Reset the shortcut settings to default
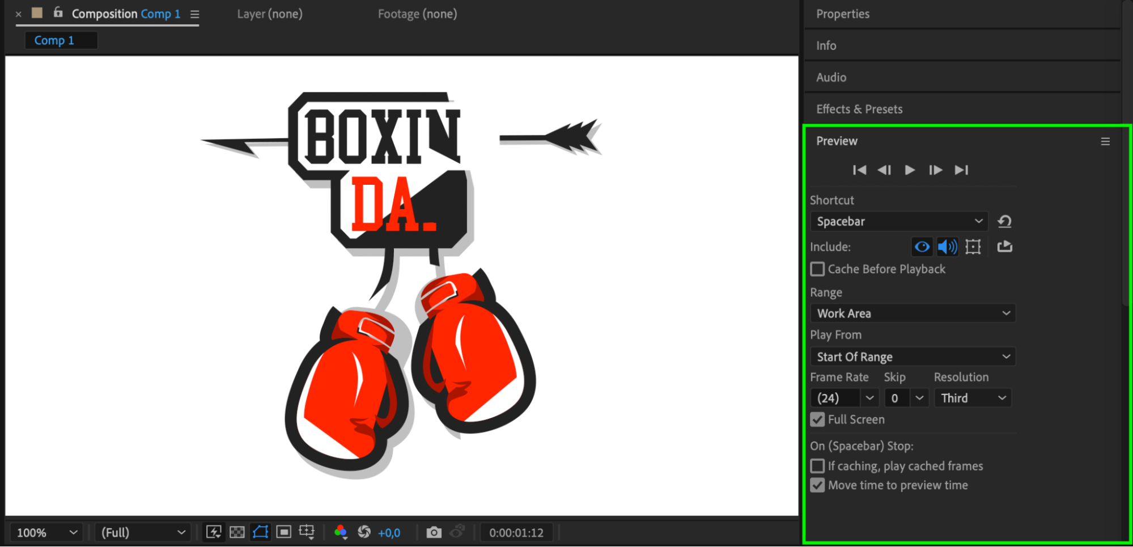 click(1005, 221)
